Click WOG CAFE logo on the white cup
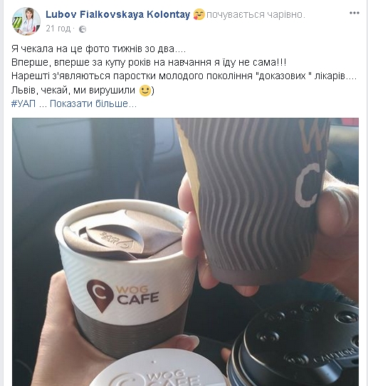Image resolution: width=368 pixels, height=386 pixels. (x=122, y=295)
